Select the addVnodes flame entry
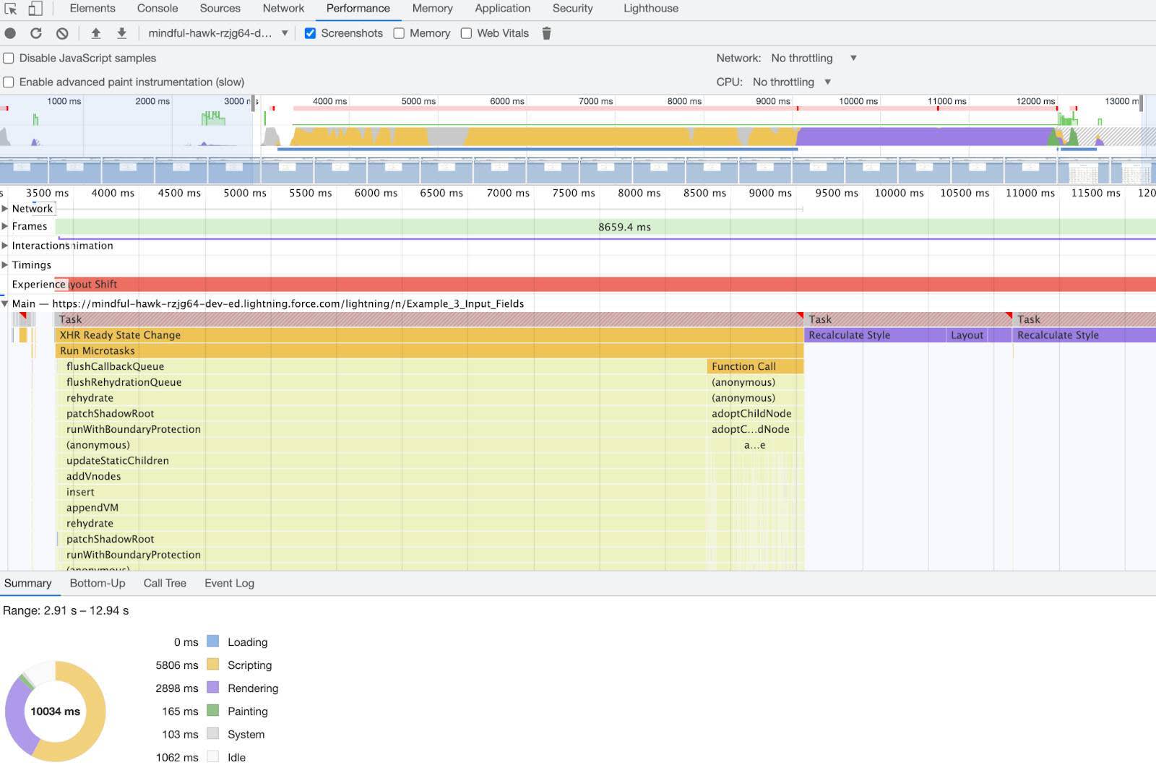Screen dimensions: 1156x765 click(x=381, y=476)
